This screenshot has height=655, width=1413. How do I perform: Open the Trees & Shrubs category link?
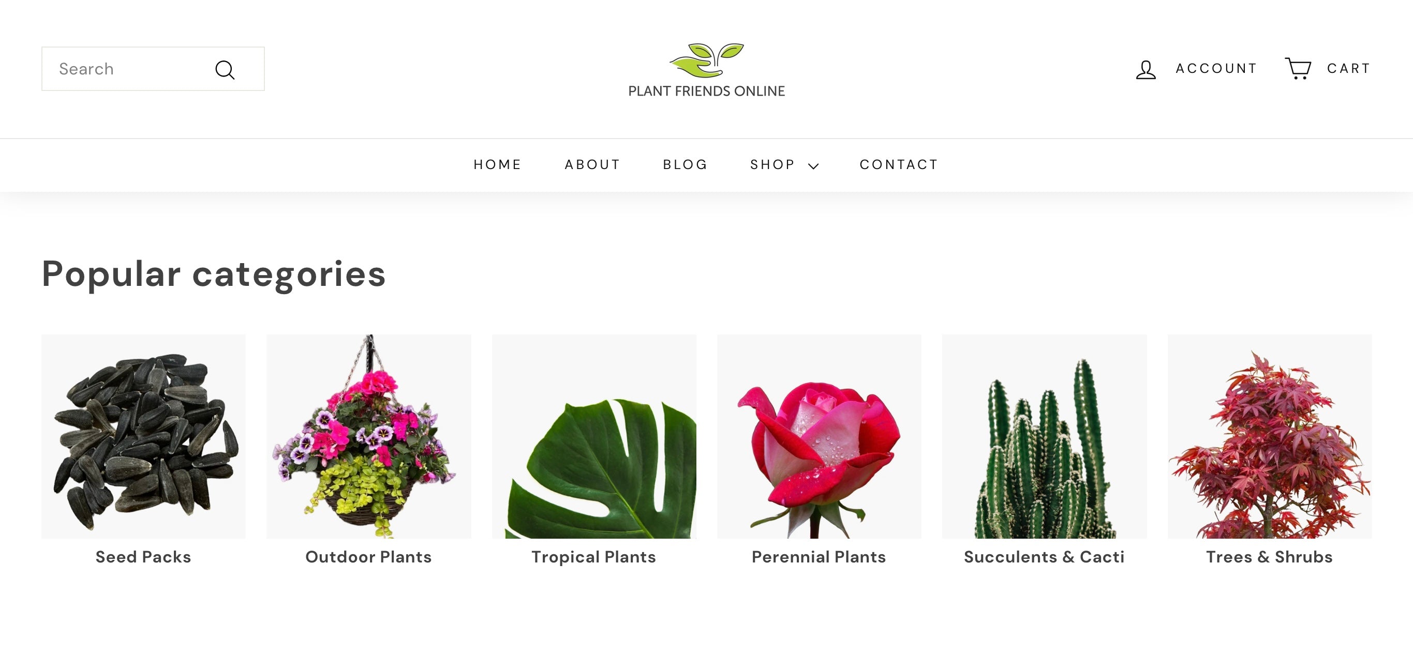pyautogui.click(x=1269, y=557)
